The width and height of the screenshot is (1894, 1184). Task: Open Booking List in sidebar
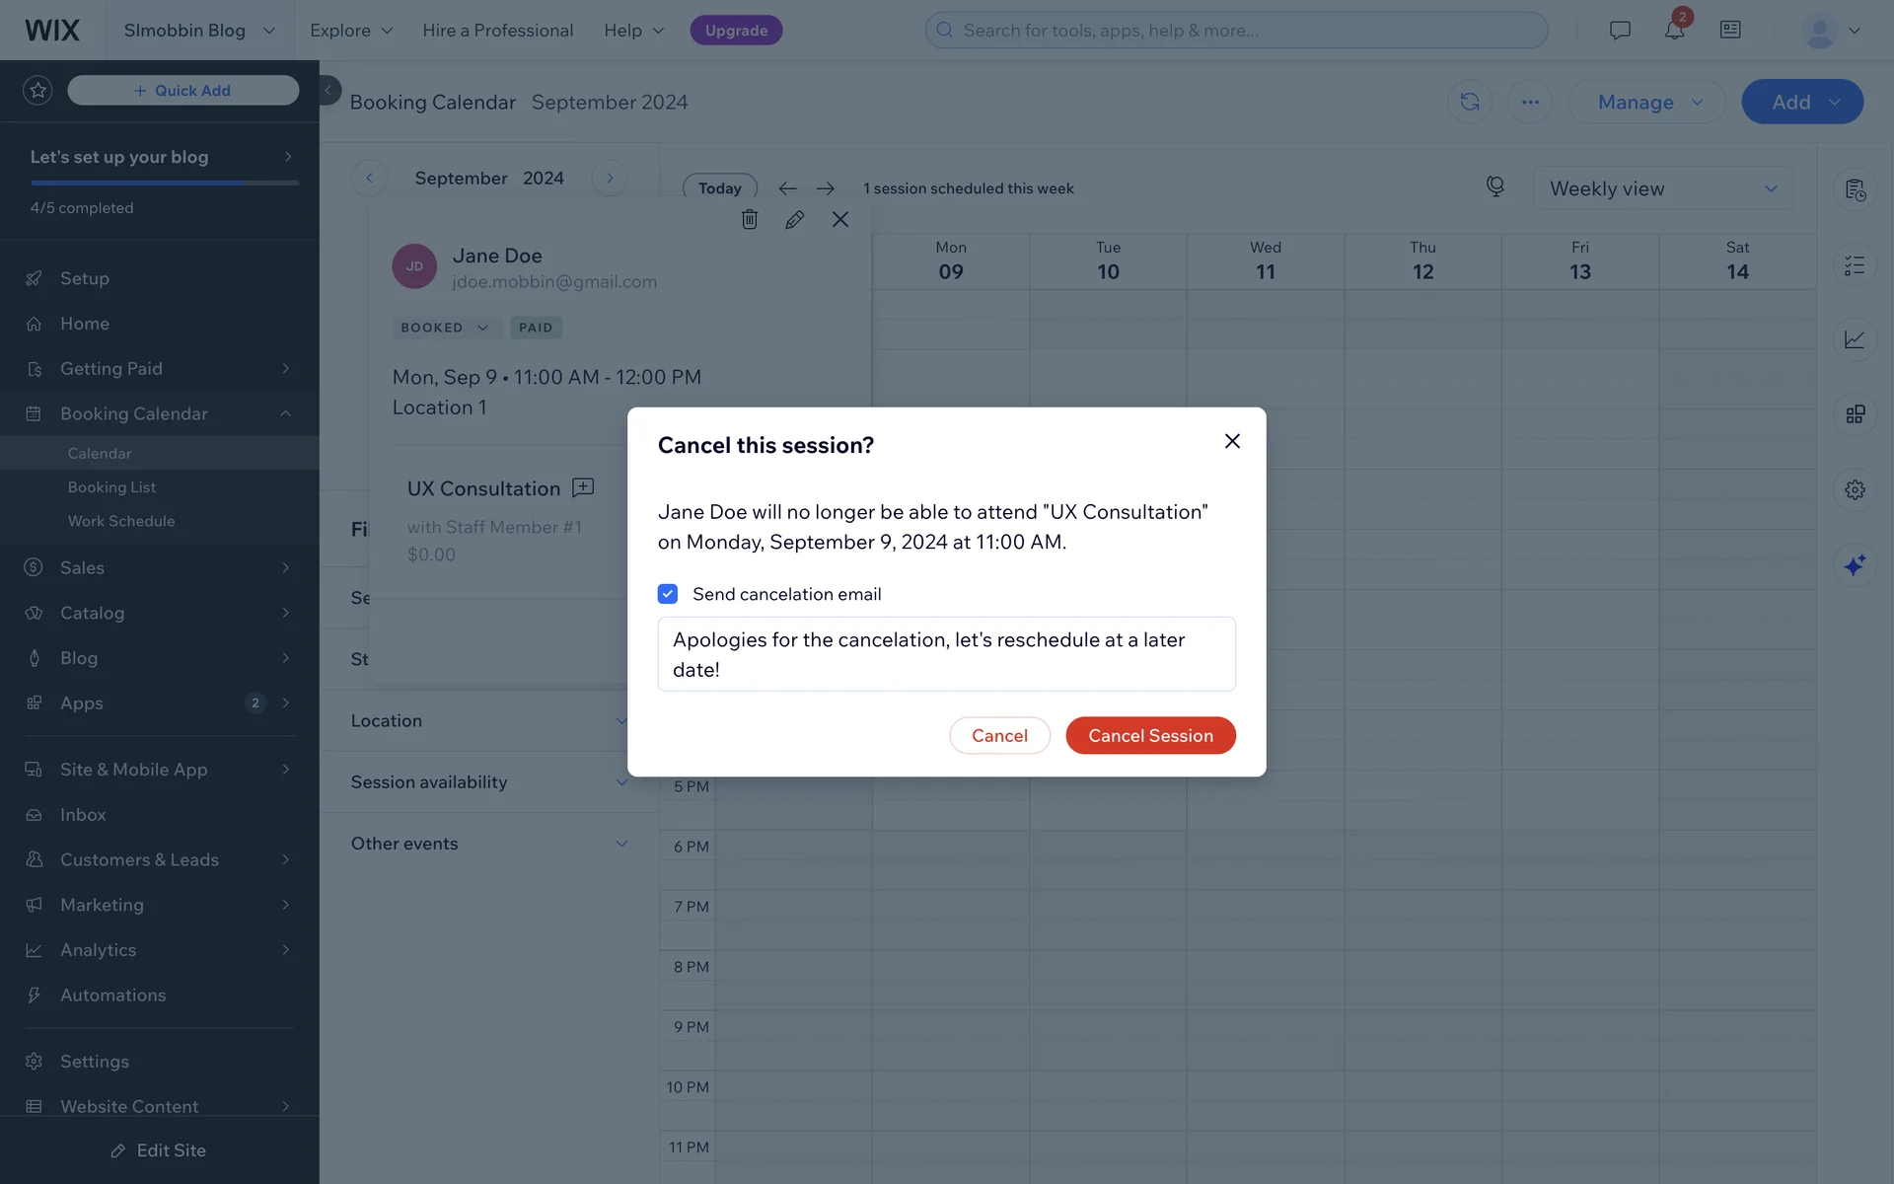click(111, 487)
